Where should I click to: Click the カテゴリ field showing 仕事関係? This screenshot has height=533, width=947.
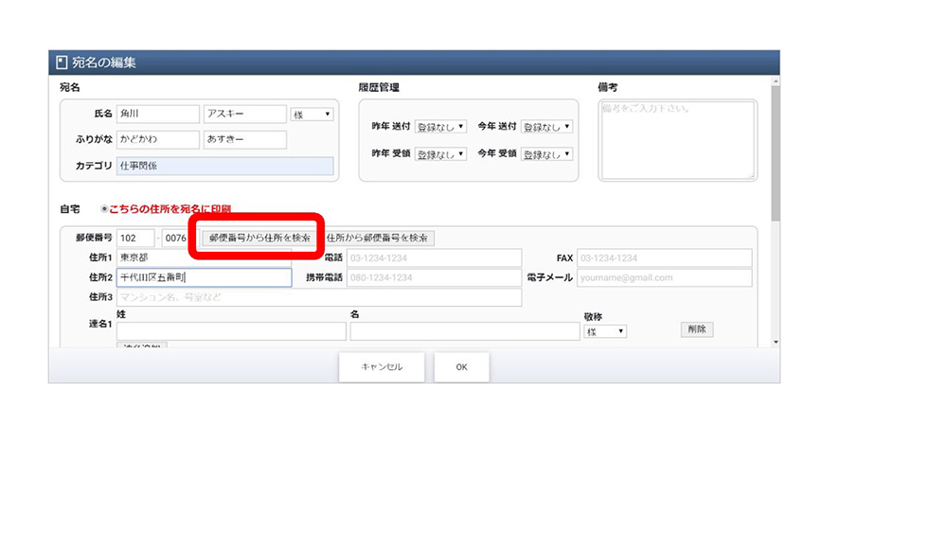(224, 167)
